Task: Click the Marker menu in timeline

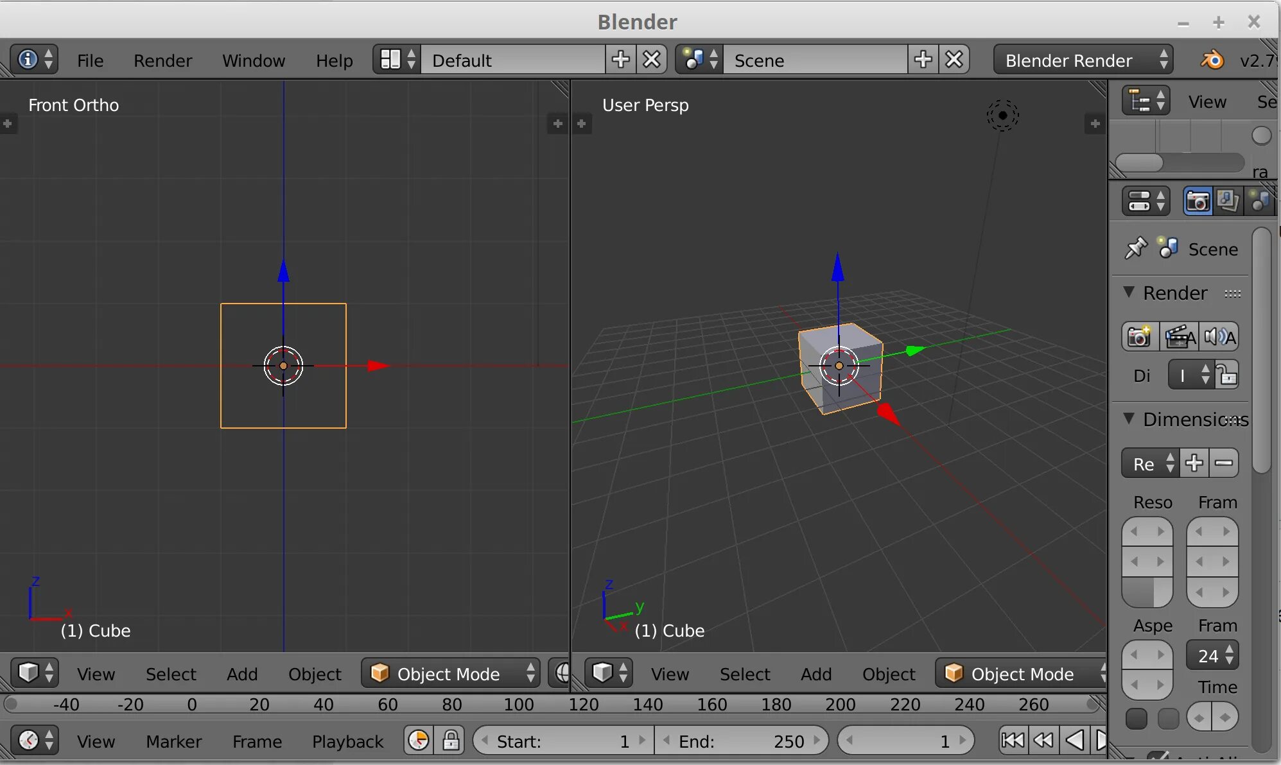Action: tap(173, 741)
